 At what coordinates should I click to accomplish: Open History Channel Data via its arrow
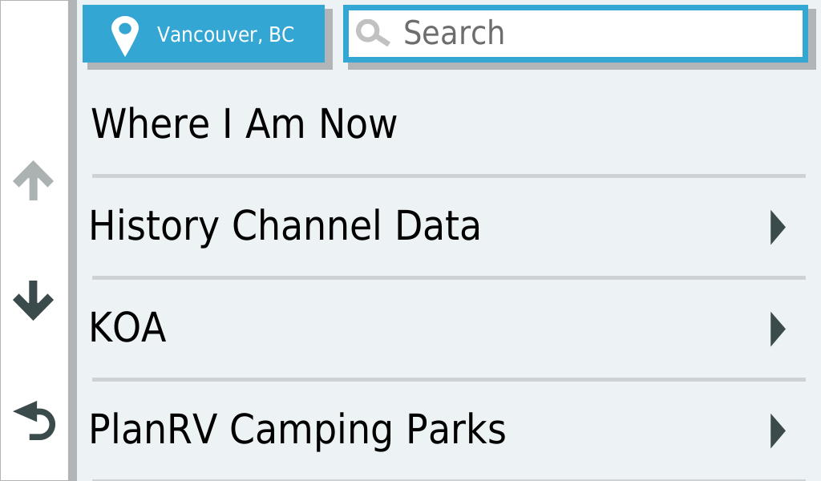coord(778,227)
